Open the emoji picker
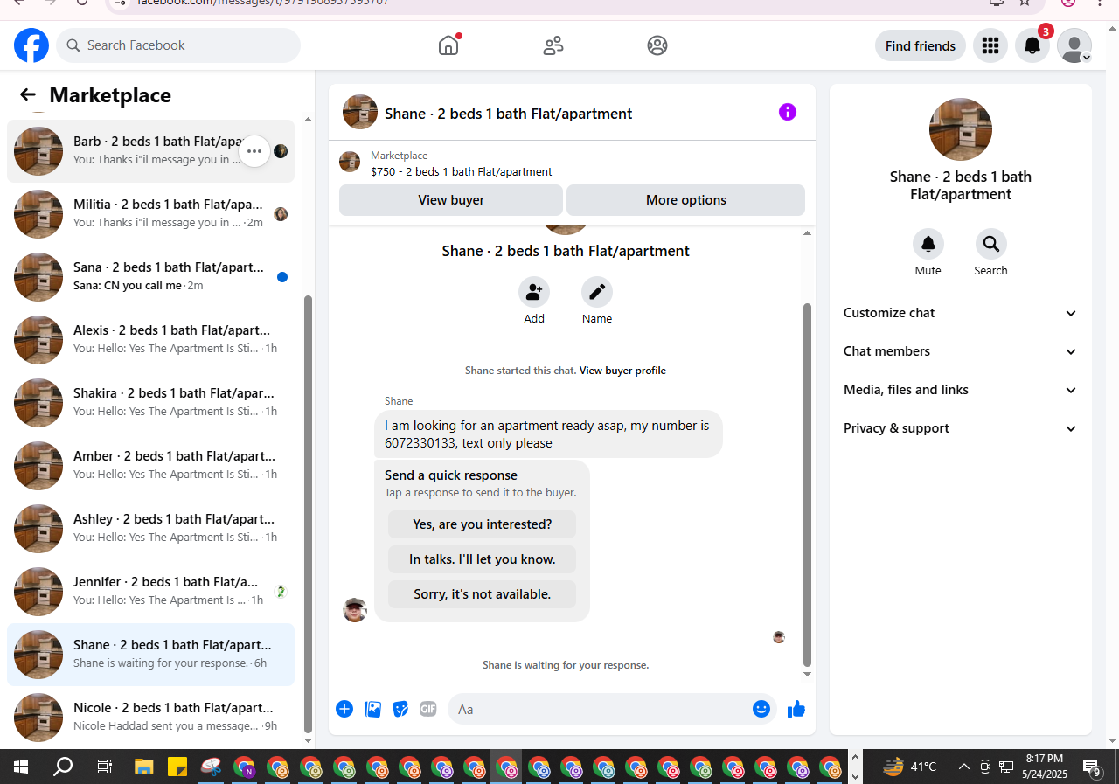Screen dimensions: 1119x784 [x=761, y=709]
